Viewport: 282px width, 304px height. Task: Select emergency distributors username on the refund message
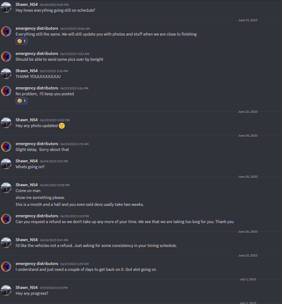[x=37, y=216]
